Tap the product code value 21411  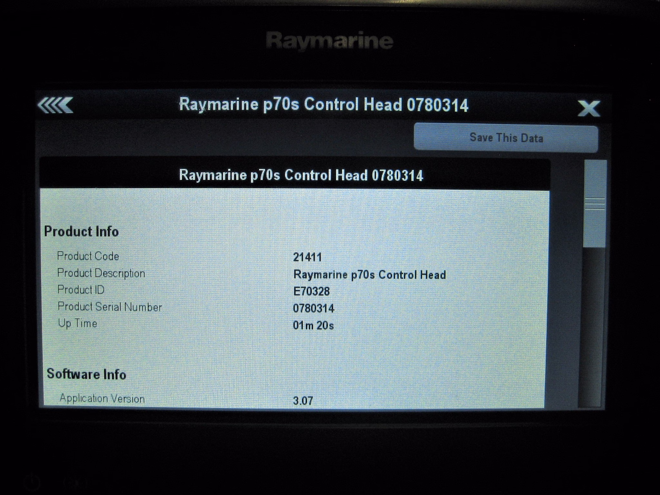[307, 257]
